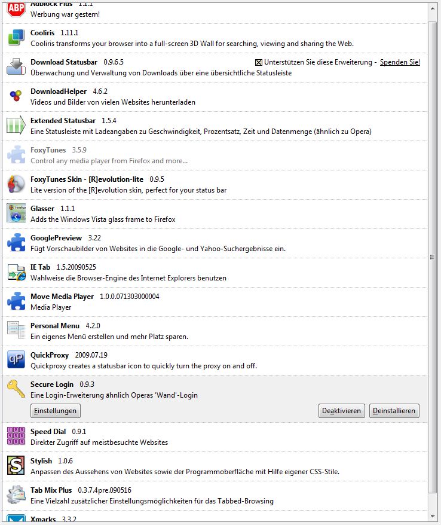Select the Cooliris extension icon
The image size is (441, 525).
point(16,38)
